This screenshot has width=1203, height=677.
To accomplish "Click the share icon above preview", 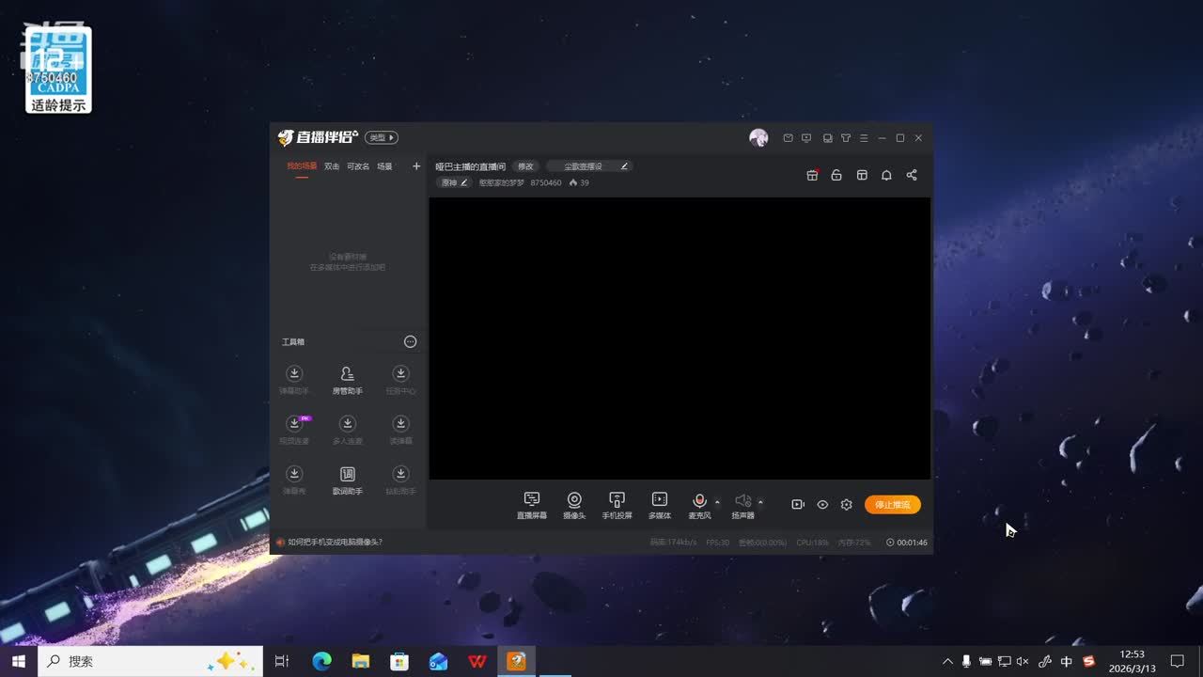I will [x=912, y=175].
